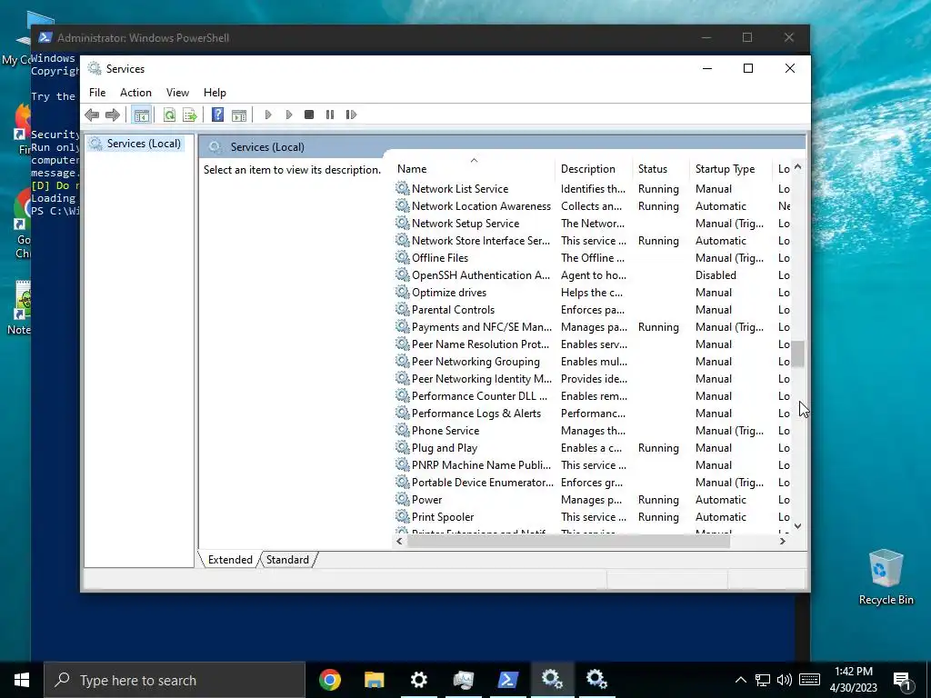Image resolution: width=931 pixels, height=698 pixels.
Task: Click gear icon beside the Power service
Action: point(403,499)
